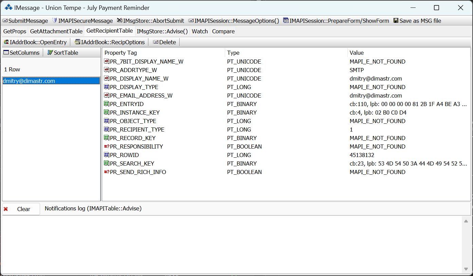
Task: Click the app icon in title bar
Action: click(x=8, y=7)
